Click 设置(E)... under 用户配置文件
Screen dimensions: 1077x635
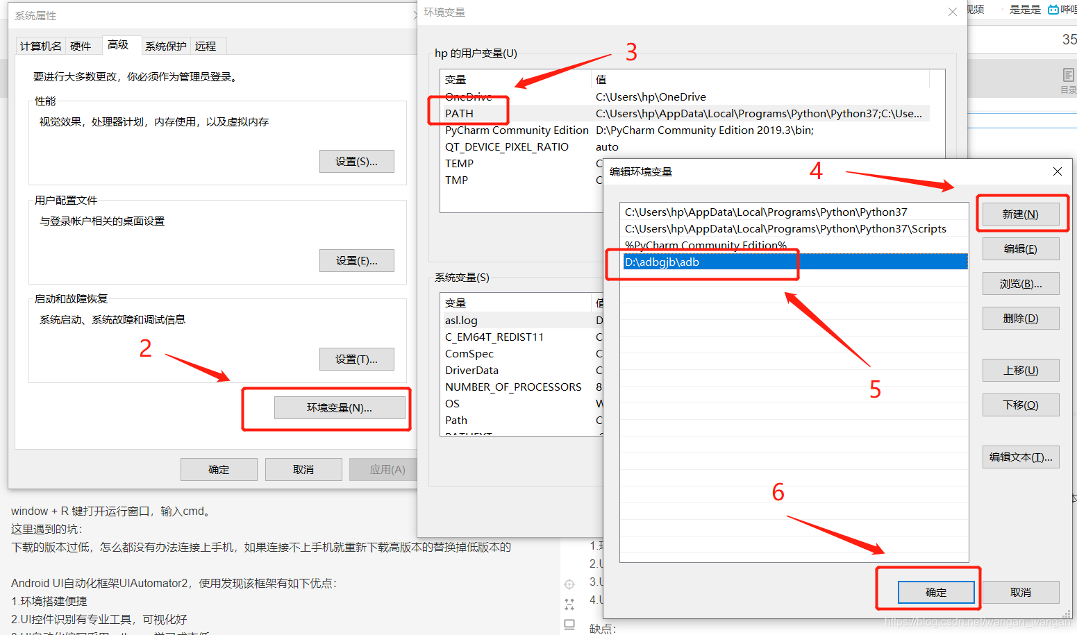(x=356, y=260)
